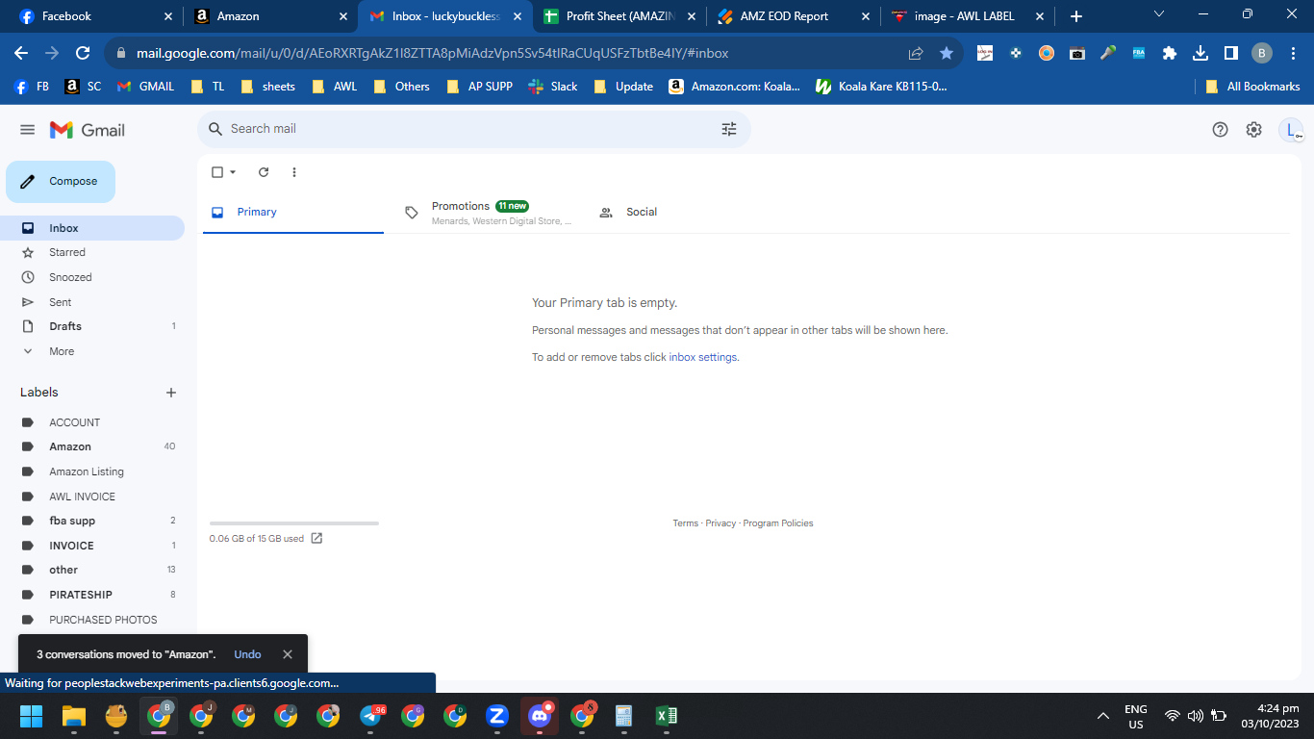The width and height of the screenshot is (1314, 739).
Task: Switch to image - AWL LABEL tab
Action: (968, 16)
